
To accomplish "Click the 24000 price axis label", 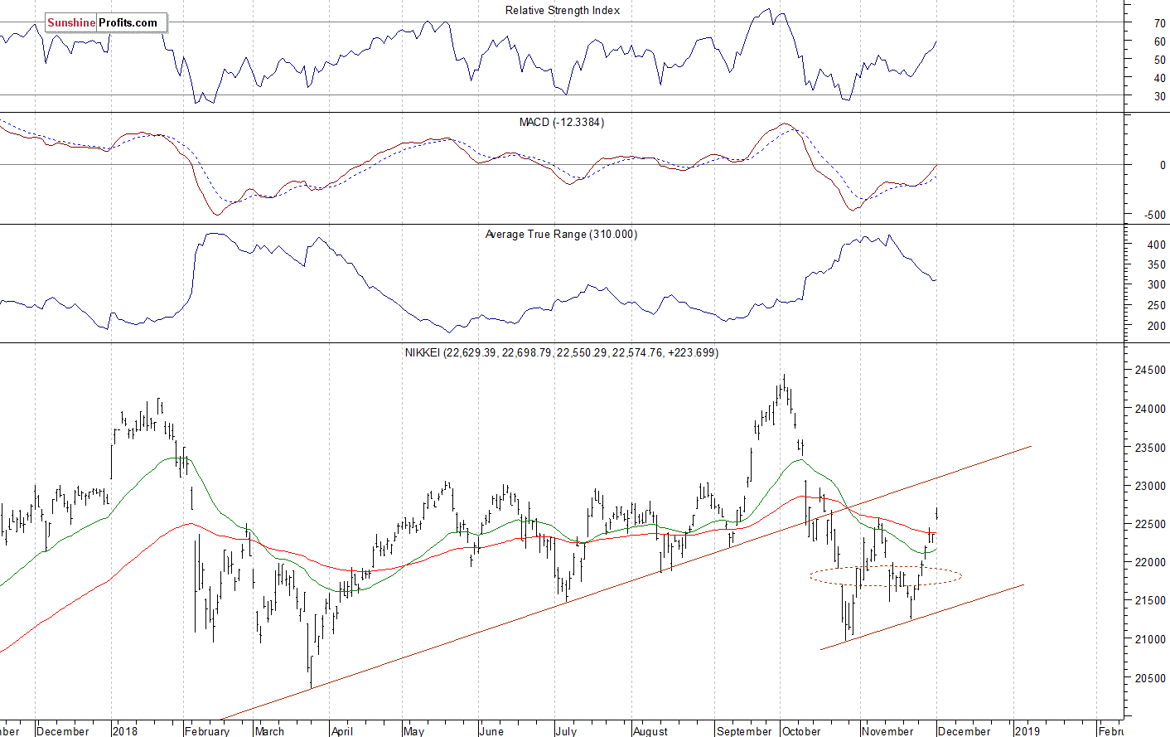I will [x=1149, y=409].
